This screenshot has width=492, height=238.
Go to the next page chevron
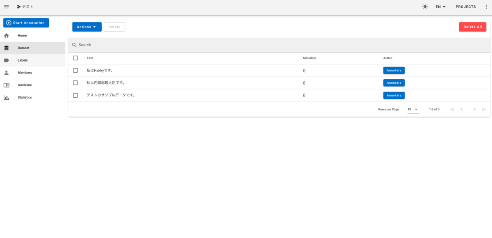(474, 109)
